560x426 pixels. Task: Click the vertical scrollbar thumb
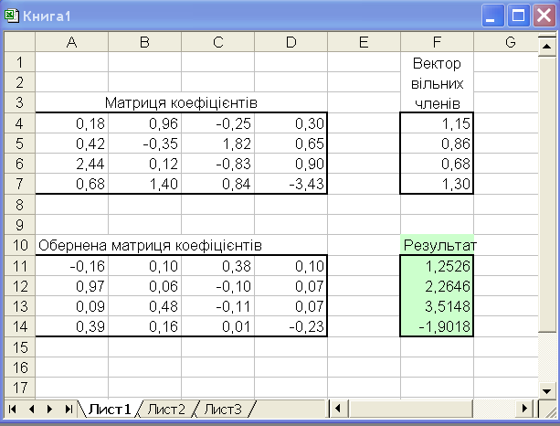tap(547, 194)
